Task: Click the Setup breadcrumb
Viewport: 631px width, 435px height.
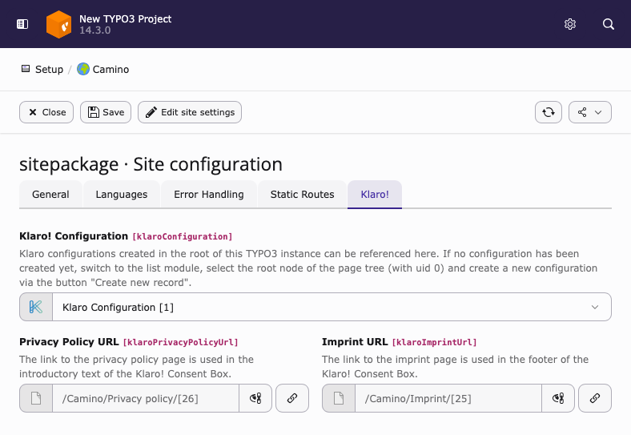Action: point(49,69)
